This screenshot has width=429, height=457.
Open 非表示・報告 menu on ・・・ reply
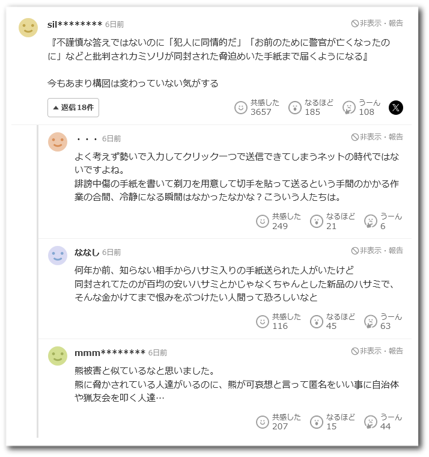(x=377, y=137)
